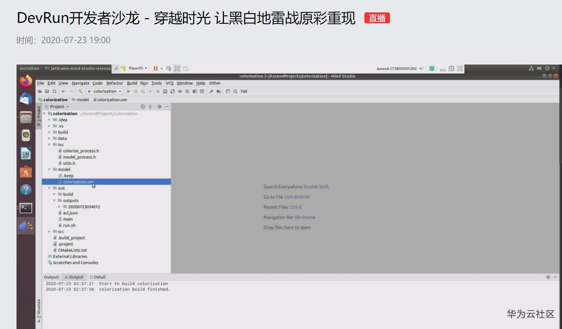This screenshot has width=562, height=329.
Task: Click the Save All icon
Action: 47,91
